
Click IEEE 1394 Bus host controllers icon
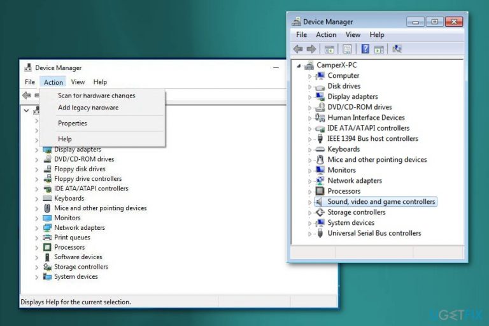pyautogui.click(x=320, y=139)
